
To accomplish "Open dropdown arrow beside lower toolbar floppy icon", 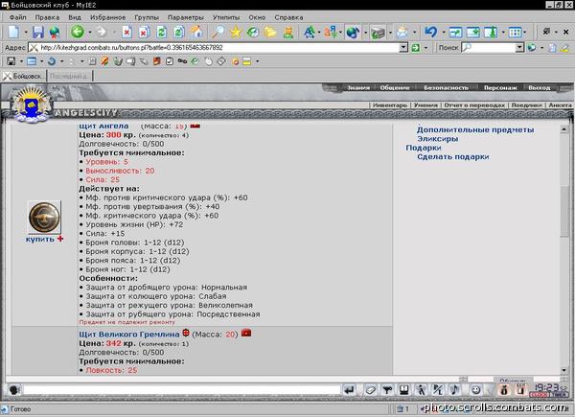I will [x=21, y=61].
